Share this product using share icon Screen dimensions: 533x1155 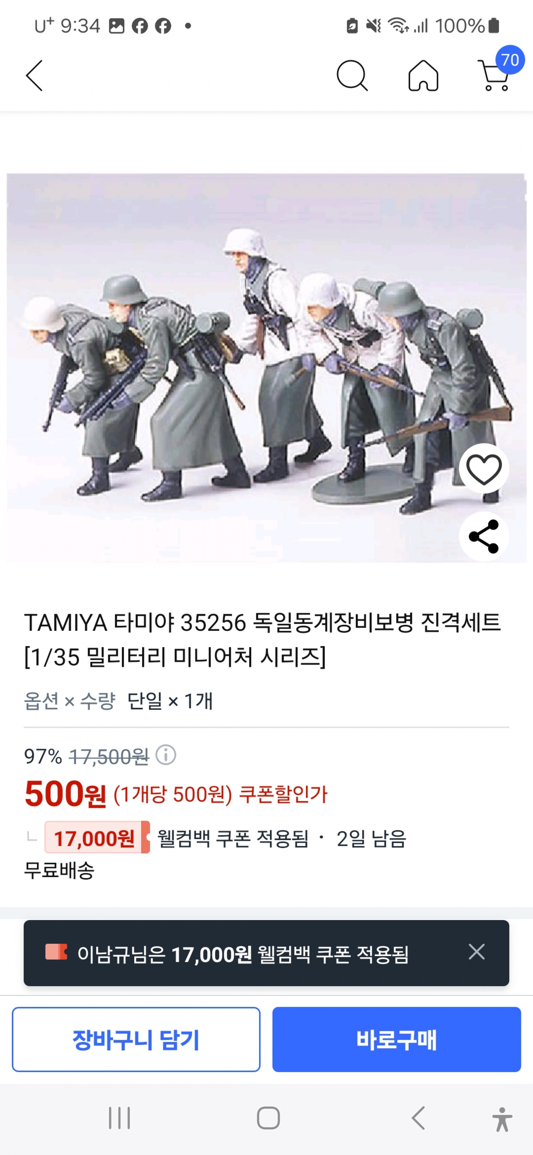[x=484, y=536]
